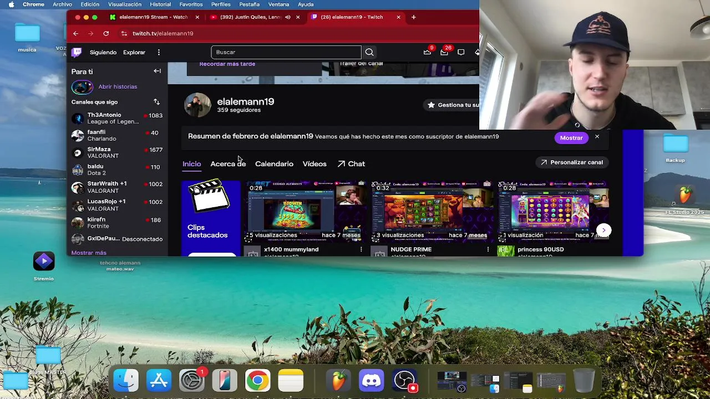Click Siguiendo in Twitch navigation

[x=103, y=52]
